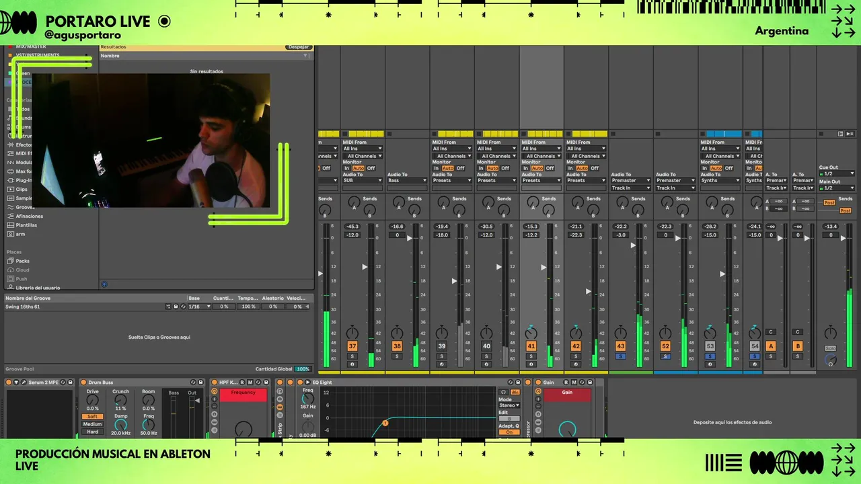Adjust pan knob on track 52
This screenshot has width=861, height=484.
(x=665, y=333)
